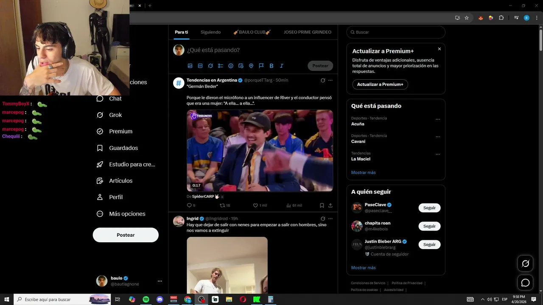Like the Tendencias en Argentina post

[x=260, y=205]
